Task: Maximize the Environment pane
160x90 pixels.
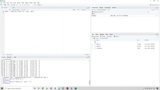Action: pyautogui.click(x=158, y=8)
